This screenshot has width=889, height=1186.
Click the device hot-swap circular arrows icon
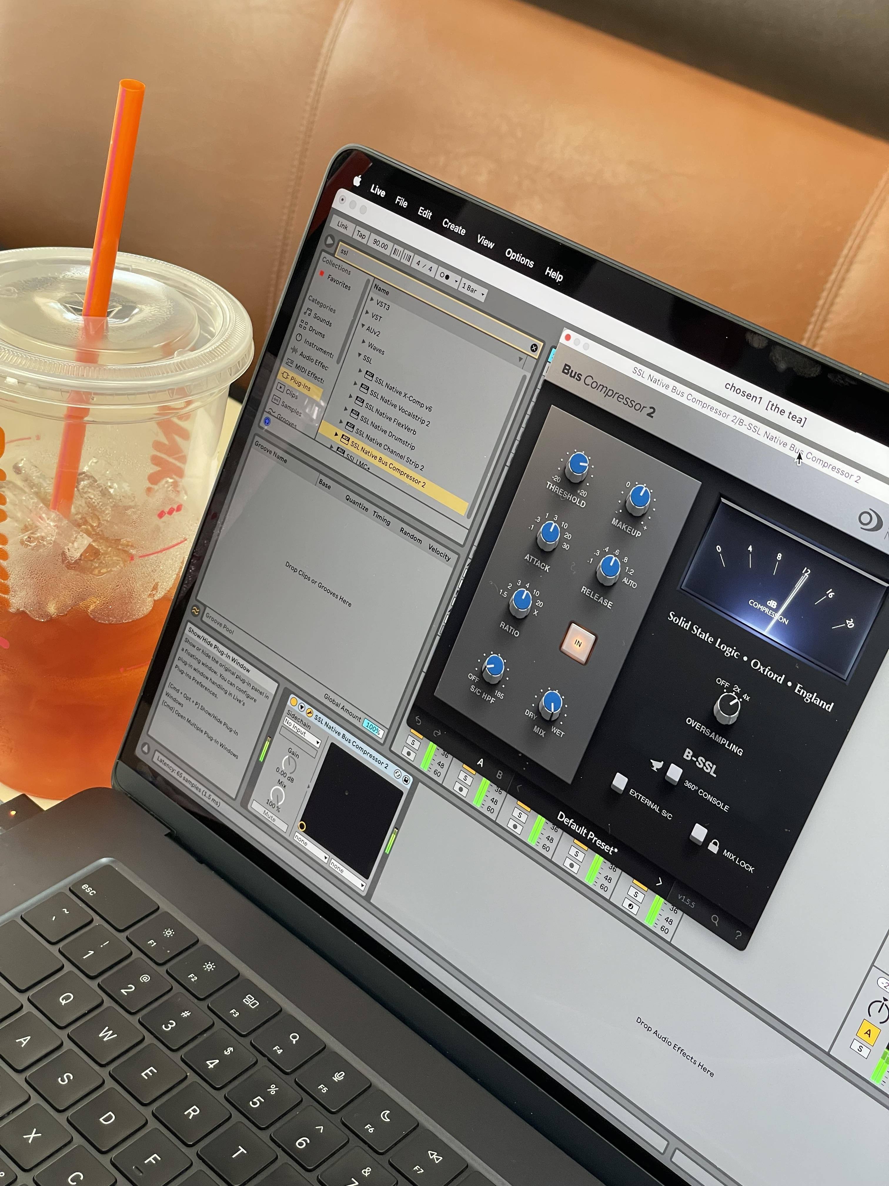398,774
